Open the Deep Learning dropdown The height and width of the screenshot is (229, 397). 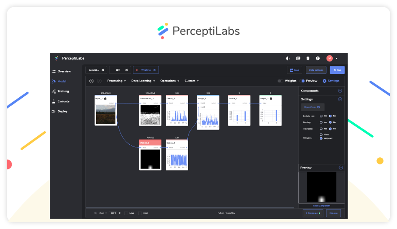click(143, 81)
